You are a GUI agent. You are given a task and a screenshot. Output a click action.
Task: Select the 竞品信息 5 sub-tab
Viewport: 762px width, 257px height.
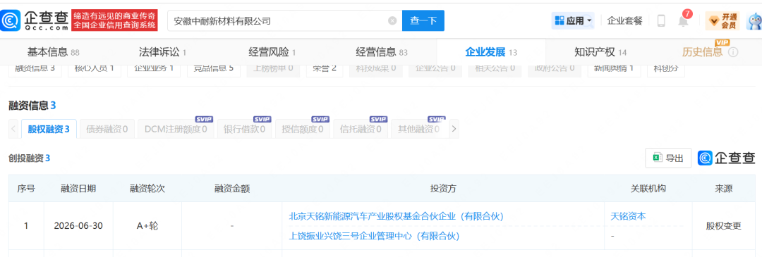214,68
